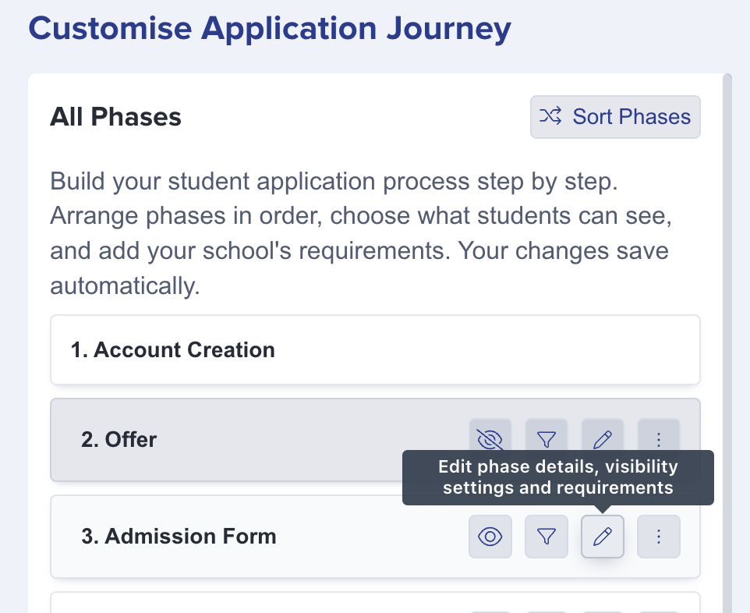
Task: Edit the Offer phase with its pencil icon
Action: tap(603, 434)
